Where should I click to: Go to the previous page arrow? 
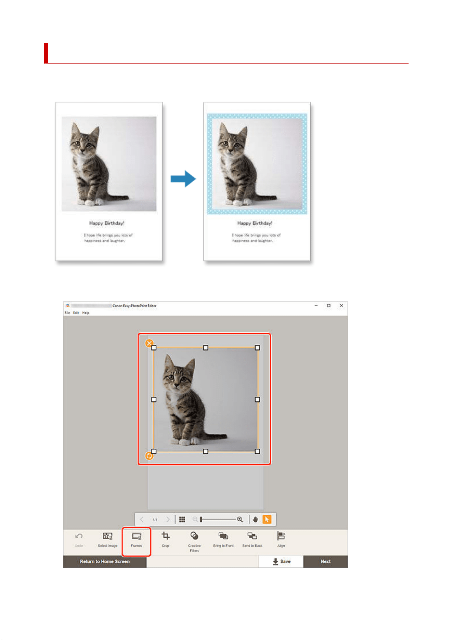point(142,519)
